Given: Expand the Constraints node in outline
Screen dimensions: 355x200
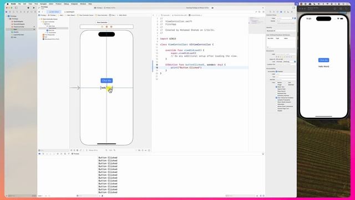Looking at the screenshot, I should click(x=45, y=32).
